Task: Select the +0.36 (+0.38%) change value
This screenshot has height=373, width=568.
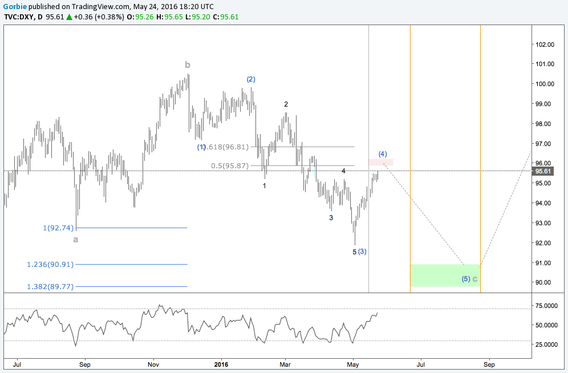Action: point(99,17)
